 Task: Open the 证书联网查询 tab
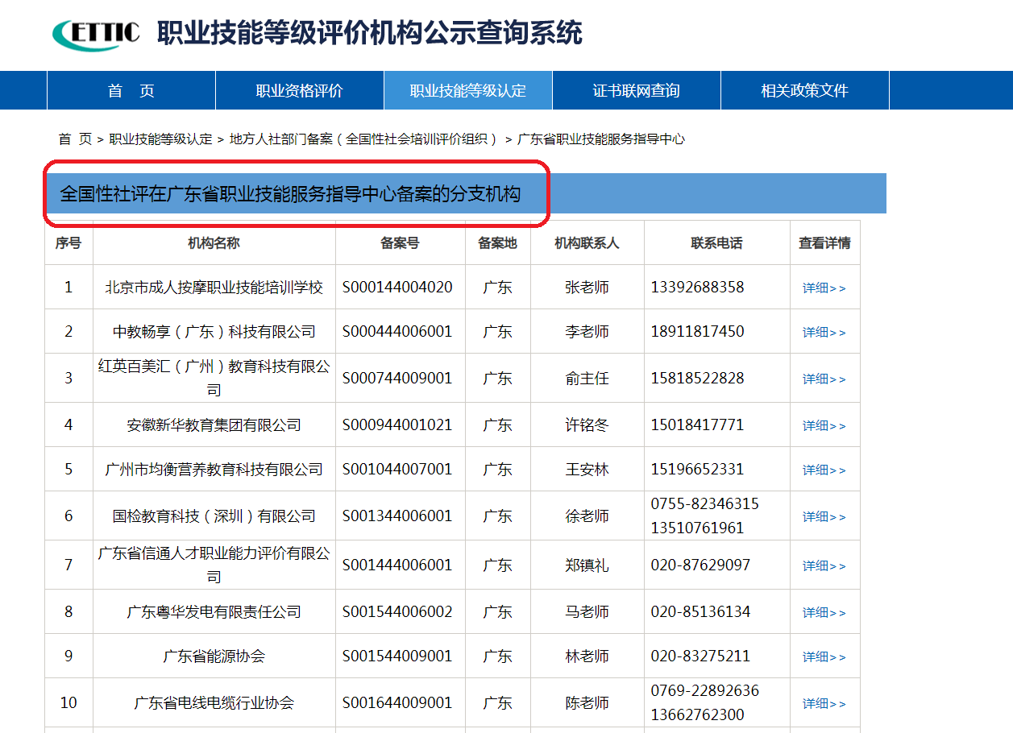[x=637, y=91]
